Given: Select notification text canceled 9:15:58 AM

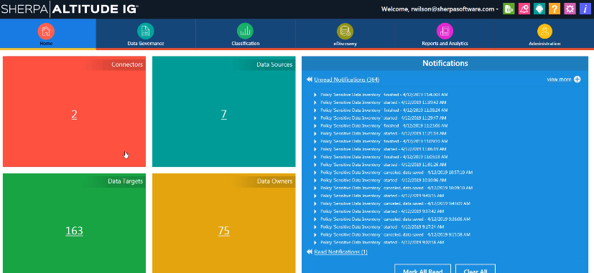Looking at the screenshot, I should (x=395, y=234).
